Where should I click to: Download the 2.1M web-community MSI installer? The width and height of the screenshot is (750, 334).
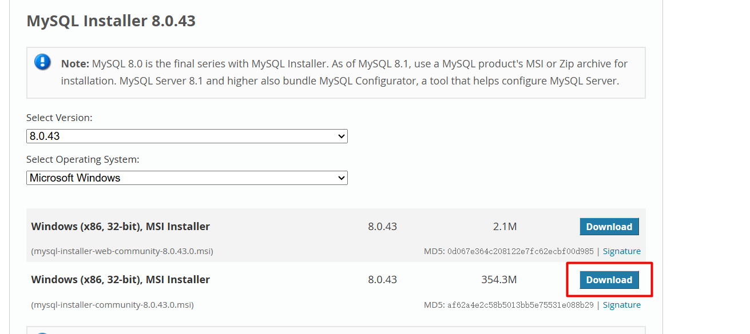coord(609,227)
